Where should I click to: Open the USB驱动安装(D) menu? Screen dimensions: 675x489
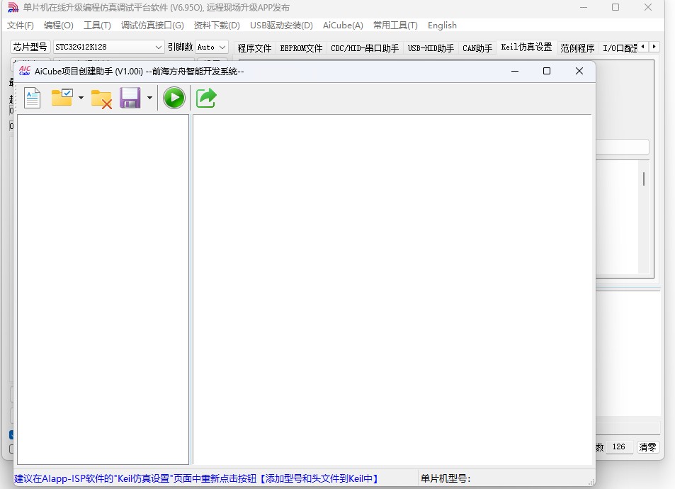tap(281, 26)
